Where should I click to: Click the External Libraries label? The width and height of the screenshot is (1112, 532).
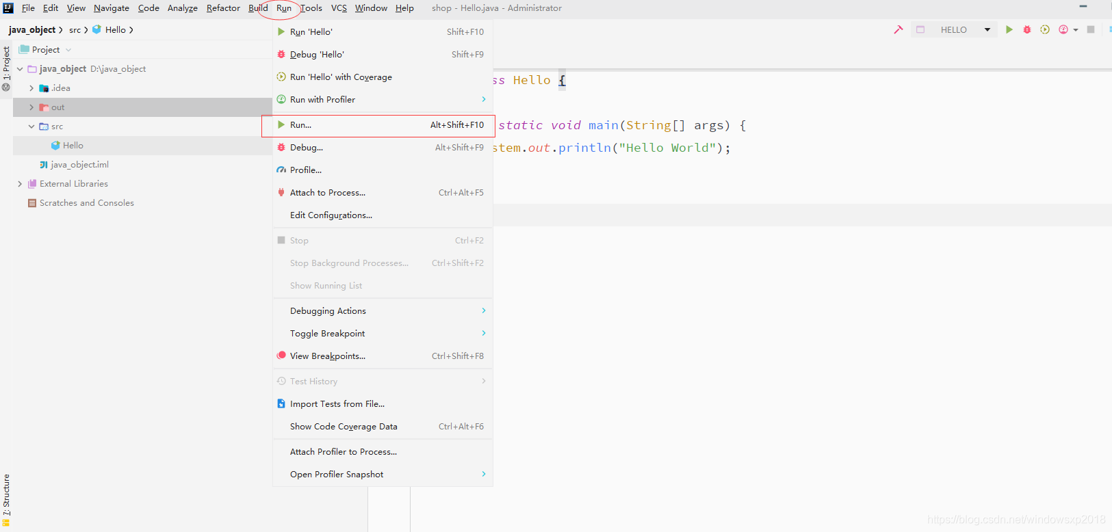coord(74,184)
